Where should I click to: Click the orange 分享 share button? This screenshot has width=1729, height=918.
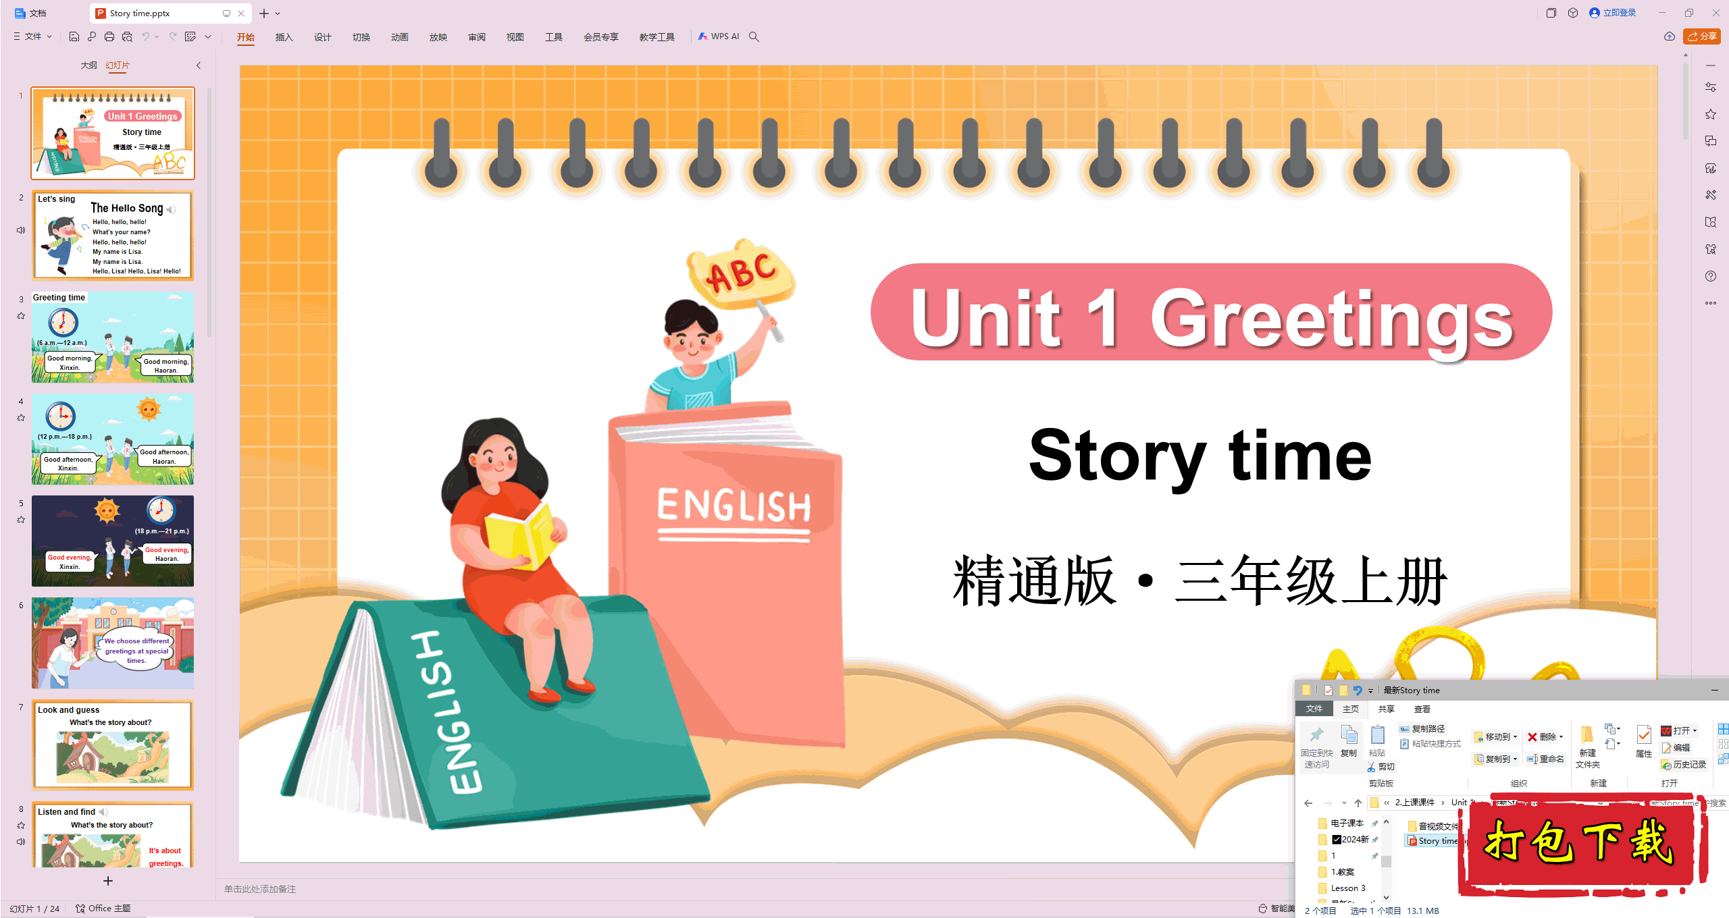pos(1702,36)
